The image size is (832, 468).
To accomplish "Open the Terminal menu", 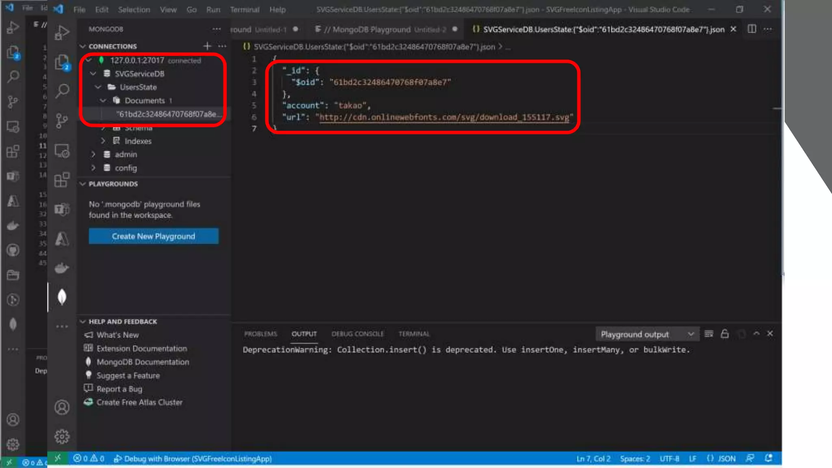I will pyautogui.click(x=245, y=9).
